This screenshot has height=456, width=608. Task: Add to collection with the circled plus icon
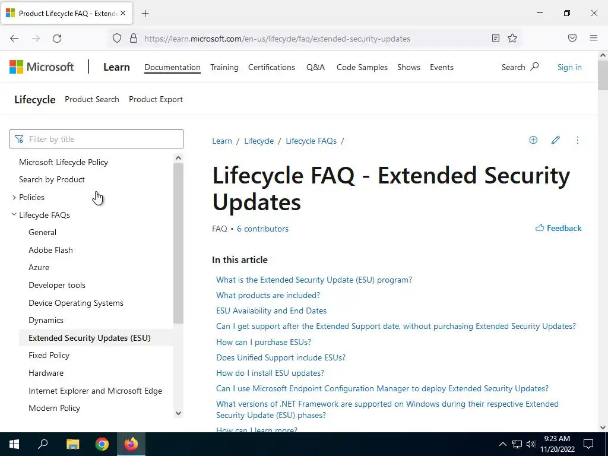(x=533, y=140)
